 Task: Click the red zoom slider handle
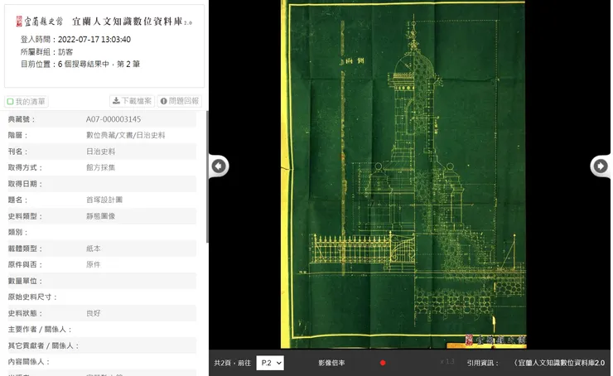(x=383, y=363)
